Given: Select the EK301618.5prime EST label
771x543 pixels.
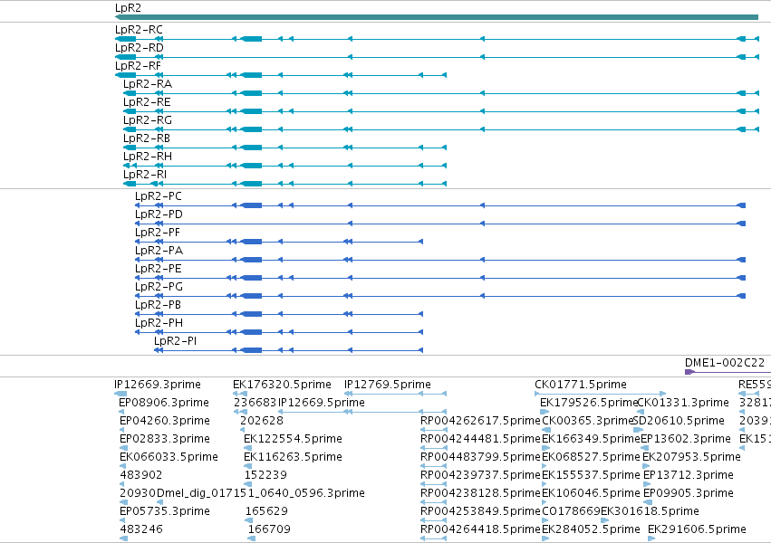Looking at the screenshot, I should click(650, 512).
